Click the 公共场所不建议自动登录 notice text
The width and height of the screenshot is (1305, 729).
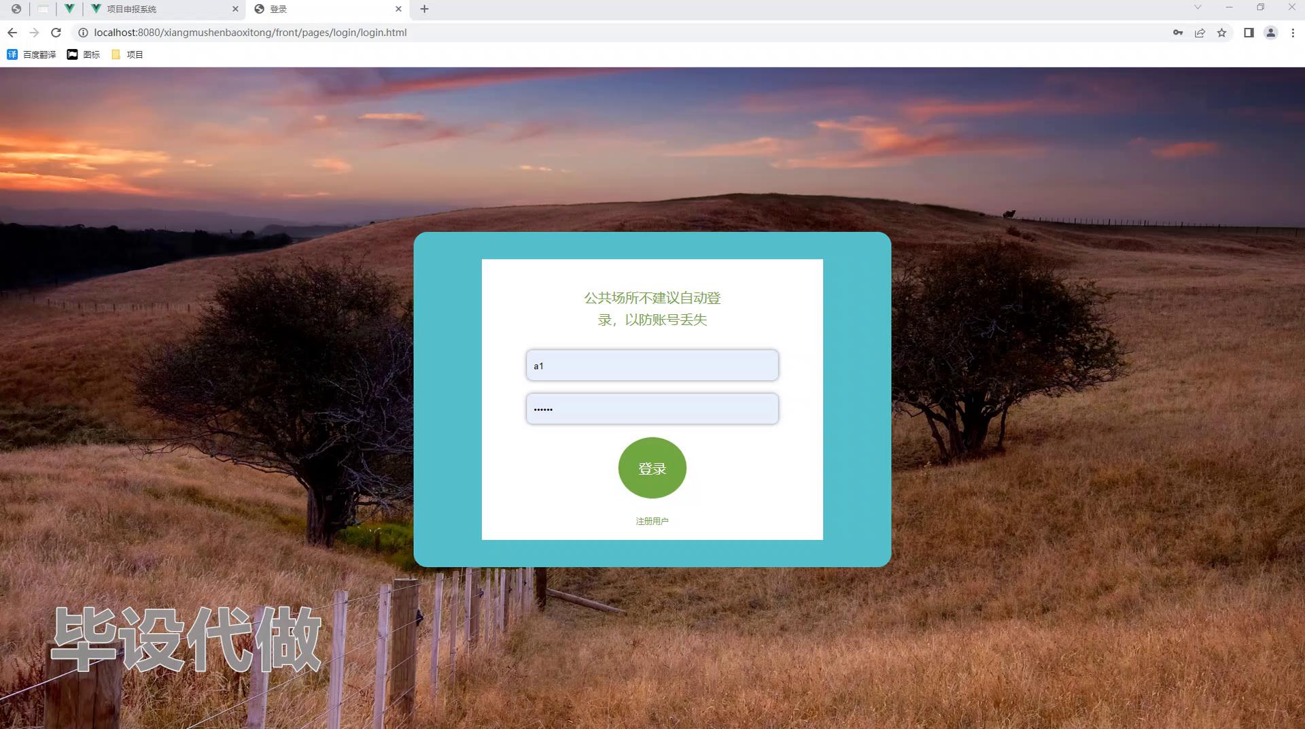click(x=652, y=309)
